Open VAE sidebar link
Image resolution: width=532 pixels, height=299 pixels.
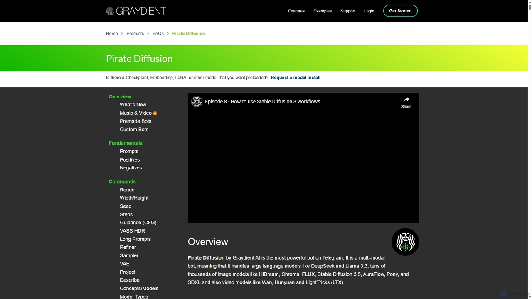tap(124, 264)
